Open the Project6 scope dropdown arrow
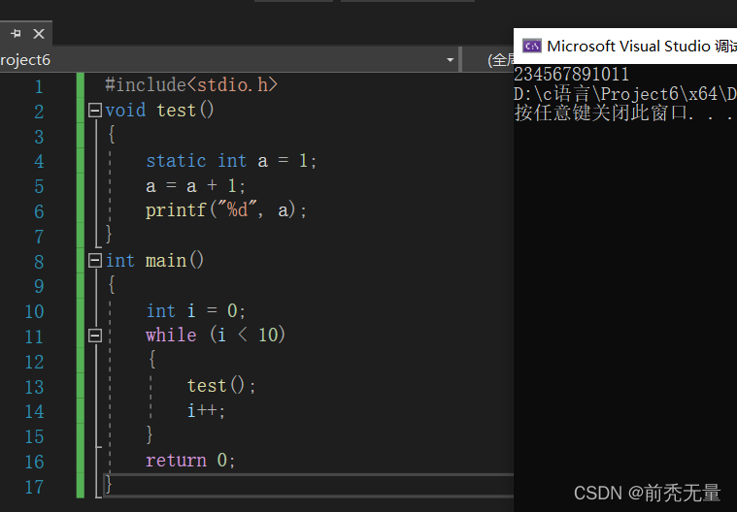737x512 pixels. (450, 60)
